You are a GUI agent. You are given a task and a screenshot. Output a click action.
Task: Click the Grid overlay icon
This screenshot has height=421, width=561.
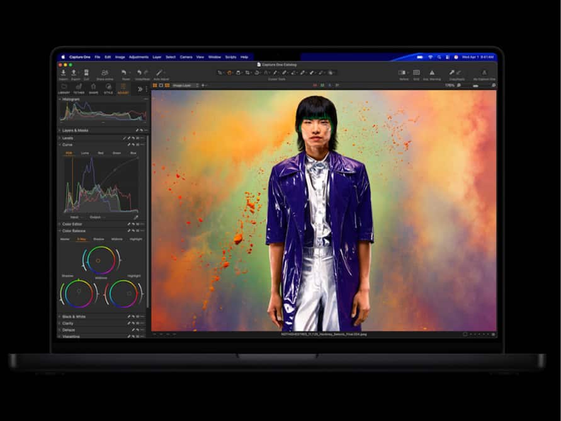[x=416, y=72]
